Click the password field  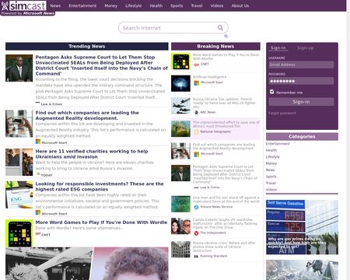(x=301, y=81)
